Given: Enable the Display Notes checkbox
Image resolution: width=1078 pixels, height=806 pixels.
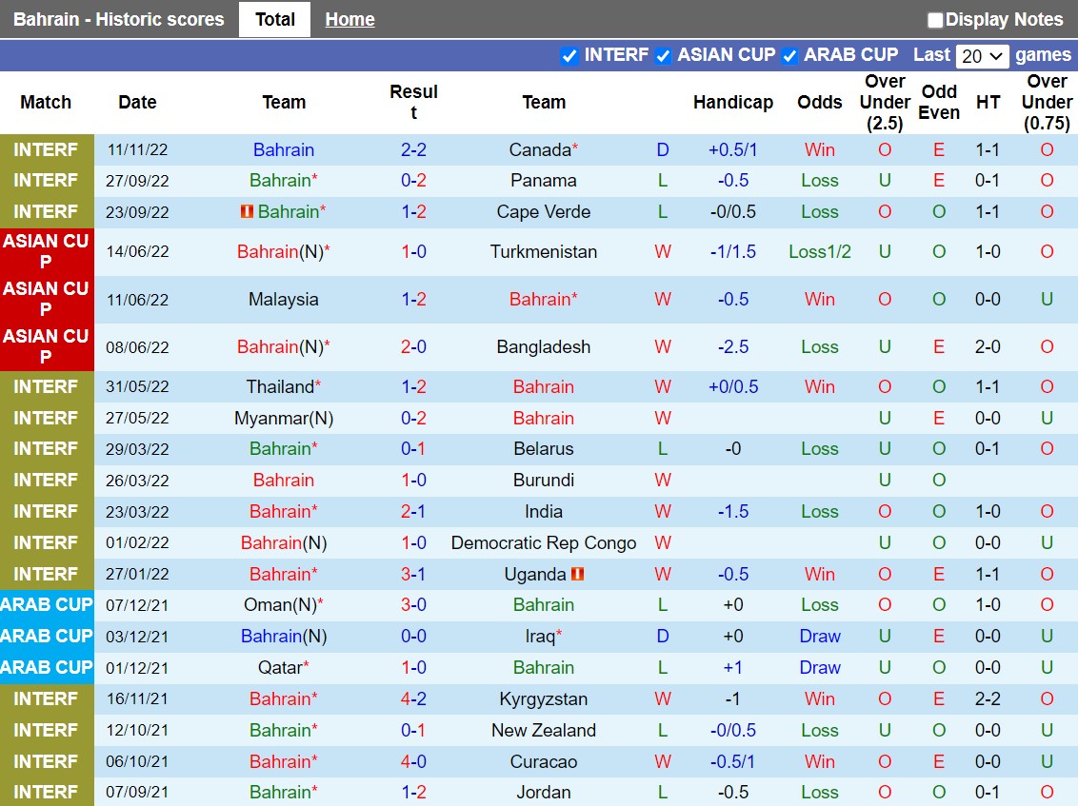Looking at the screenshot, I should [x=935, y=20].
